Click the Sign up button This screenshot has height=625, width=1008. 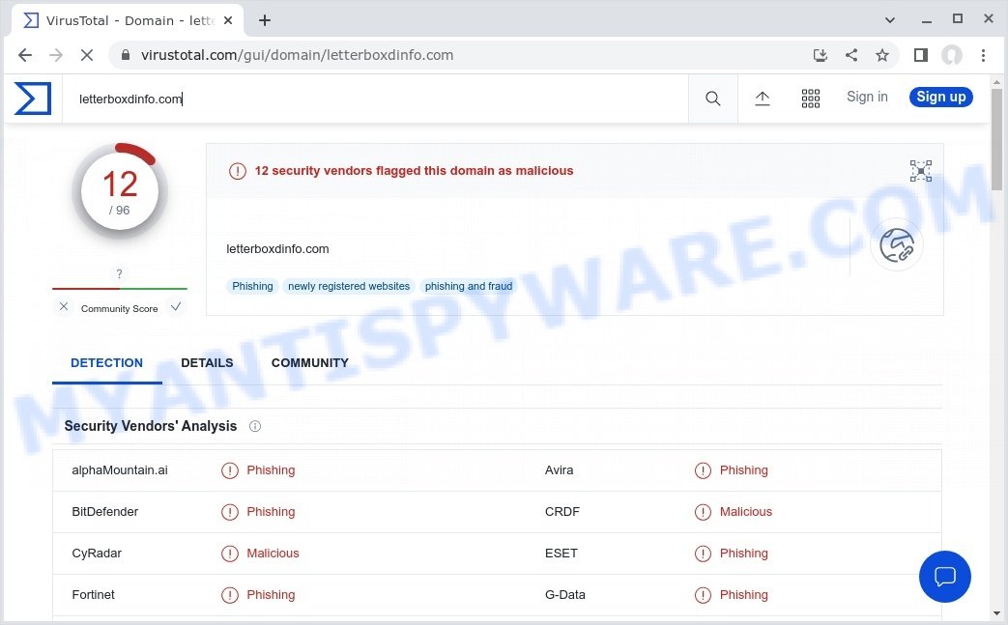pos(940,97)
